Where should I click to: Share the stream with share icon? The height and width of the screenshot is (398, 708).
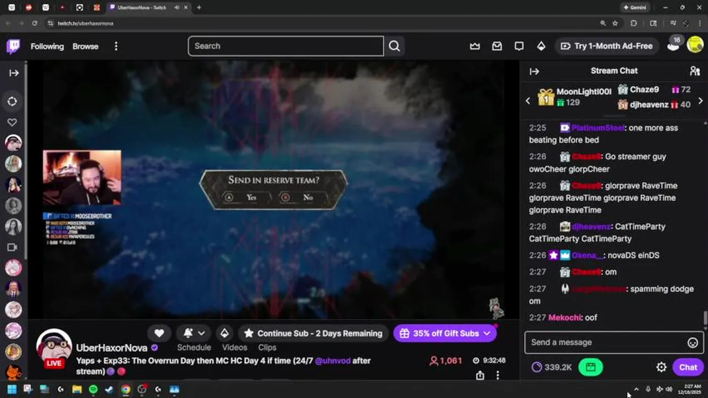tap(480, 375)
